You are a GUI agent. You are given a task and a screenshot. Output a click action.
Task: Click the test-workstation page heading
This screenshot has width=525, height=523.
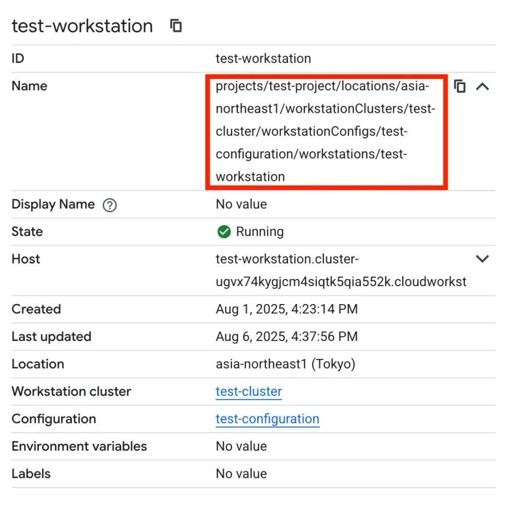(82, 26)
